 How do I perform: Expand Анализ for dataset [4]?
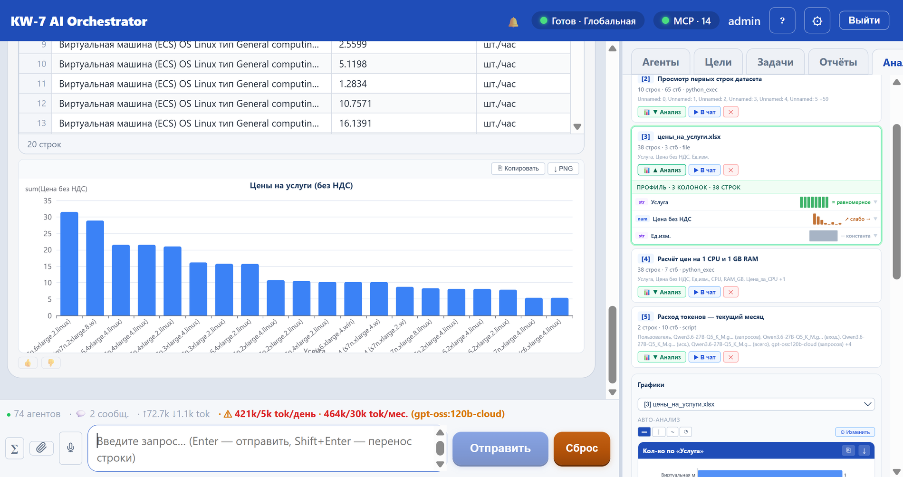[x=662, y=292]
